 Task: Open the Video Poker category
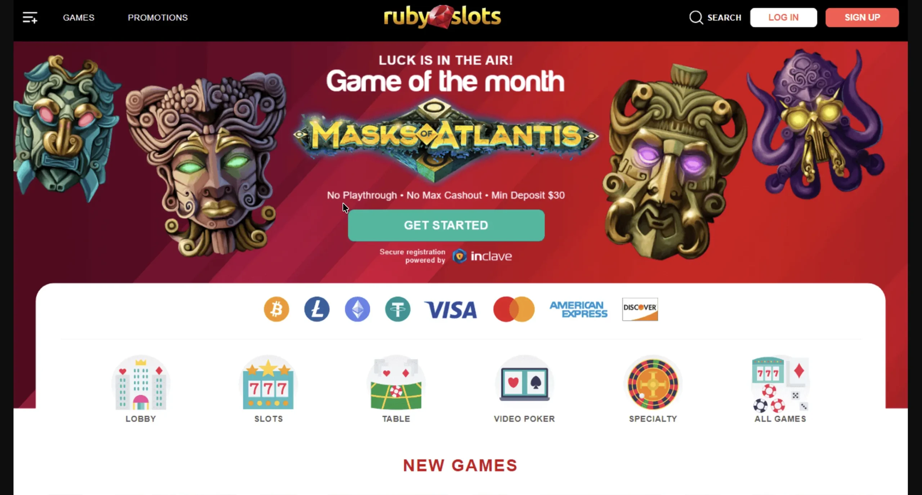(x=524, y=389)
